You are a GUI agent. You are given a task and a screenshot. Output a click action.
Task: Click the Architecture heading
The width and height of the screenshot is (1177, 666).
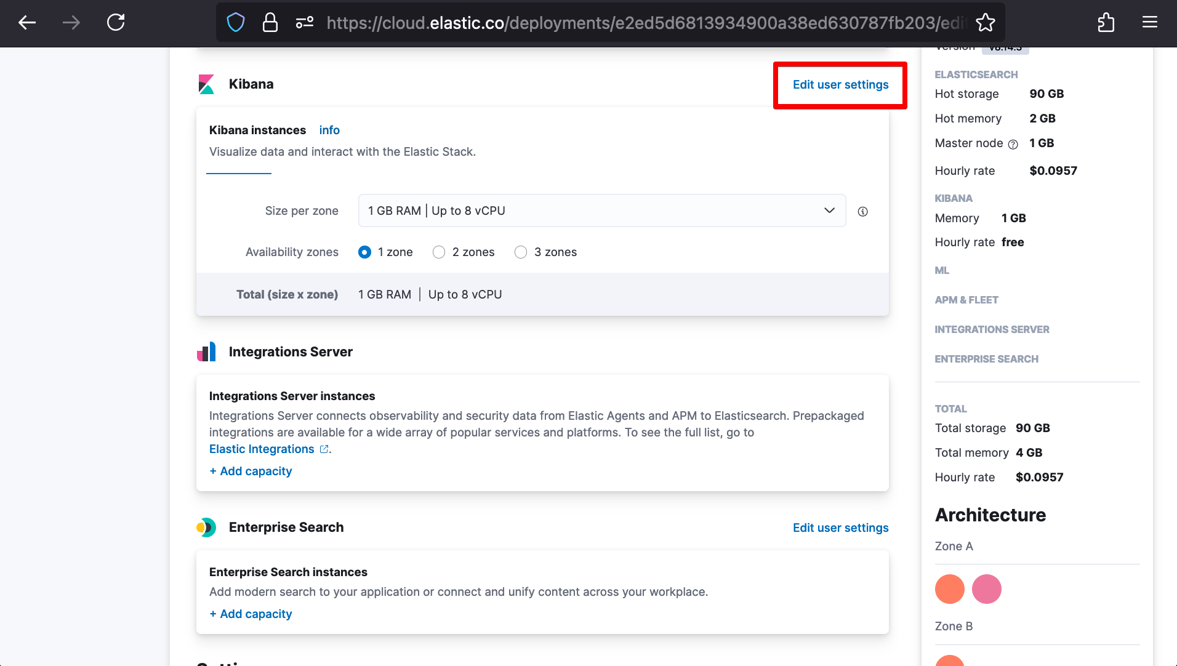(990, 515)
